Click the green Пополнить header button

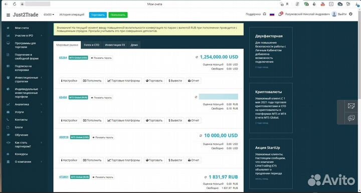(118, 15)
